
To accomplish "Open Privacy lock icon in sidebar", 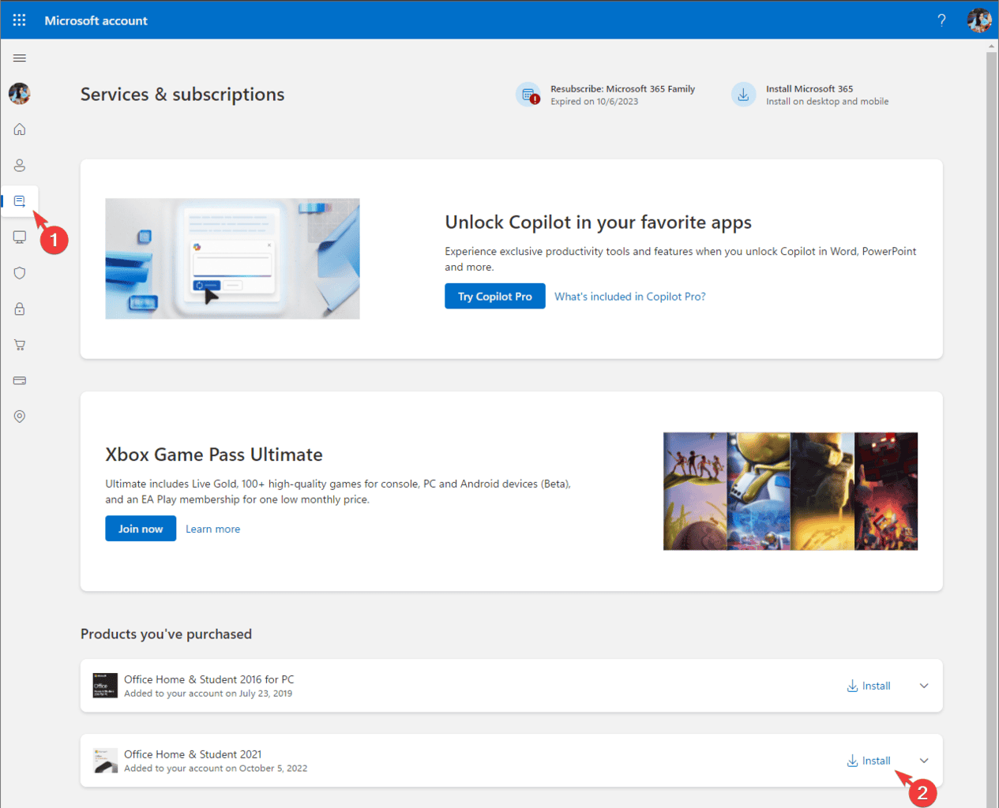I will (x=20, y=309).
